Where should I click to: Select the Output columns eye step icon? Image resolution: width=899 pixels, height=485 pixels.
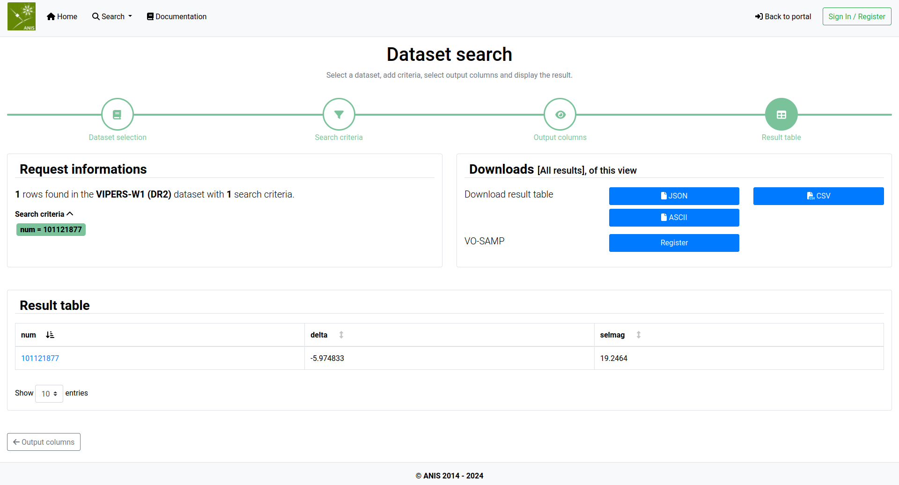tap(560, 114)
